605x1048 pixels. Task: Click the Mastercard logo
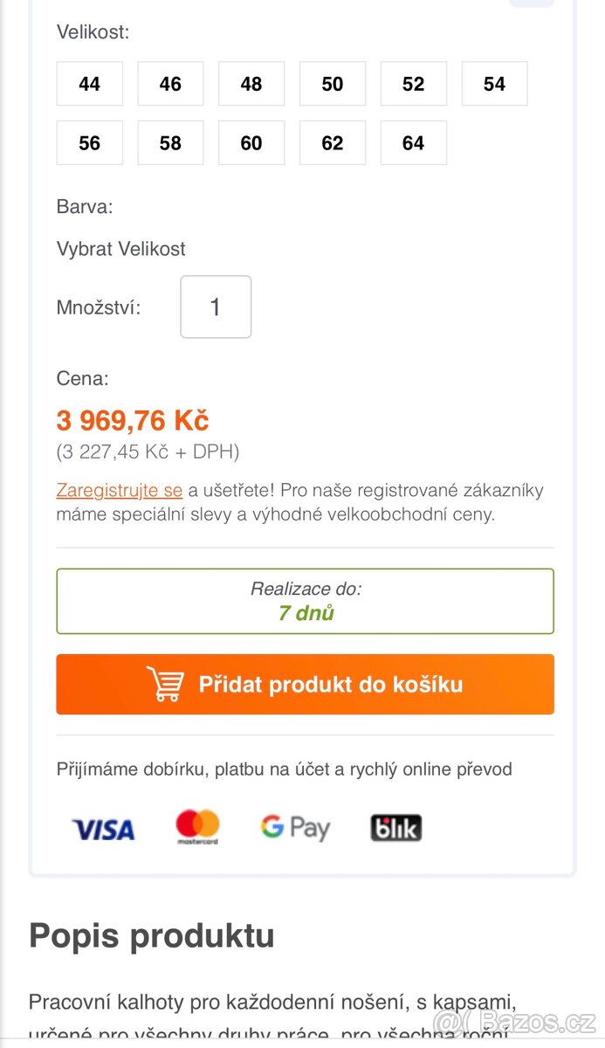pos(197,827)
